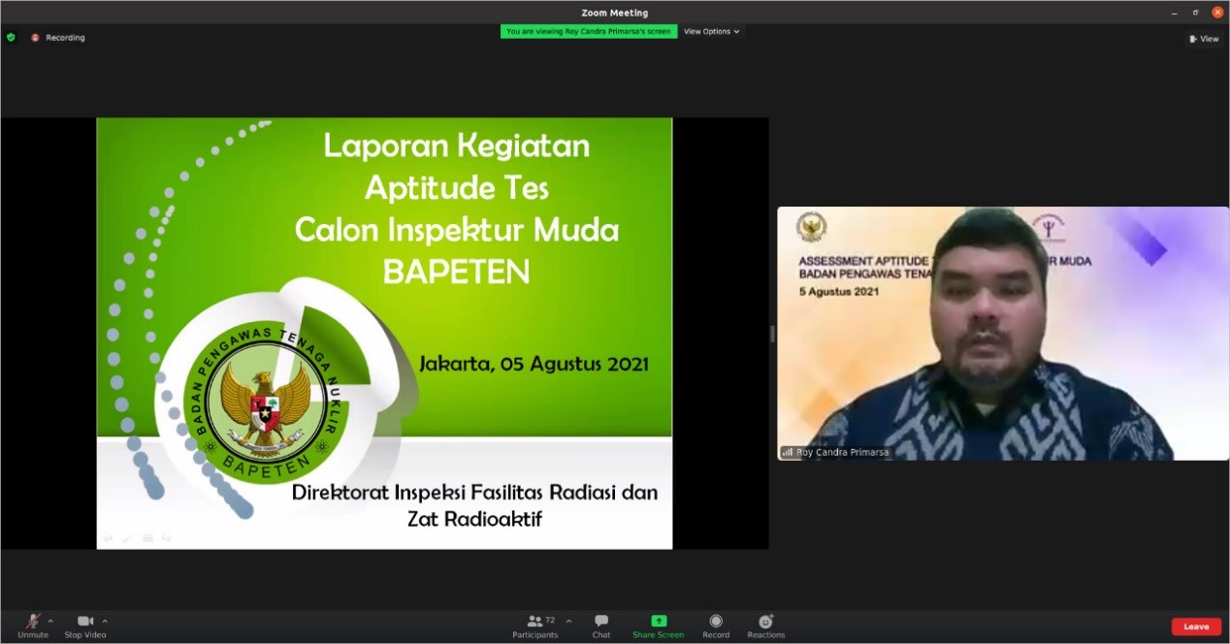The width and height of the screenshot is (1230, 644).
Task: Maximize the Zoom Meeting window
Action: [x=1195, y=13]
